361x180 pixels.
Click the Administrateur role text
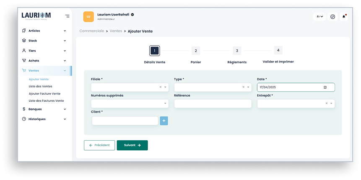click(106, 19)
